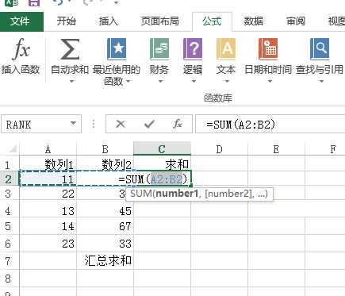Open the Customize Quick Access Toolbar dropdown
This screenshot has width=345, height=296.
pos(116,3)
